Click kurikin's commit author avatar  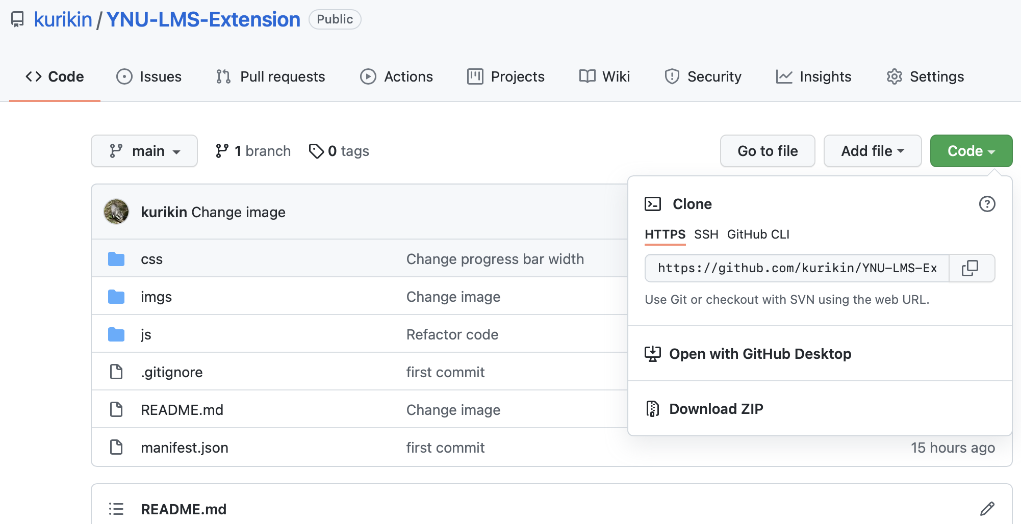pos(116,212)
